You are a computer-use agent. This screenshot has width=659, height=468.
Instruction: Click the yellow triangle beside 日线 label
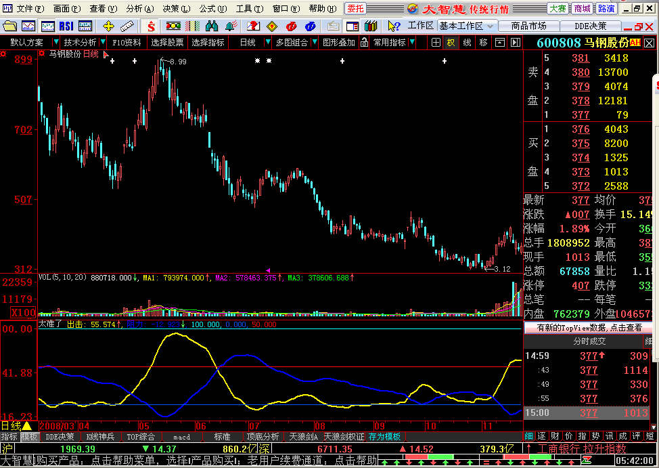[x=27, y=425]
